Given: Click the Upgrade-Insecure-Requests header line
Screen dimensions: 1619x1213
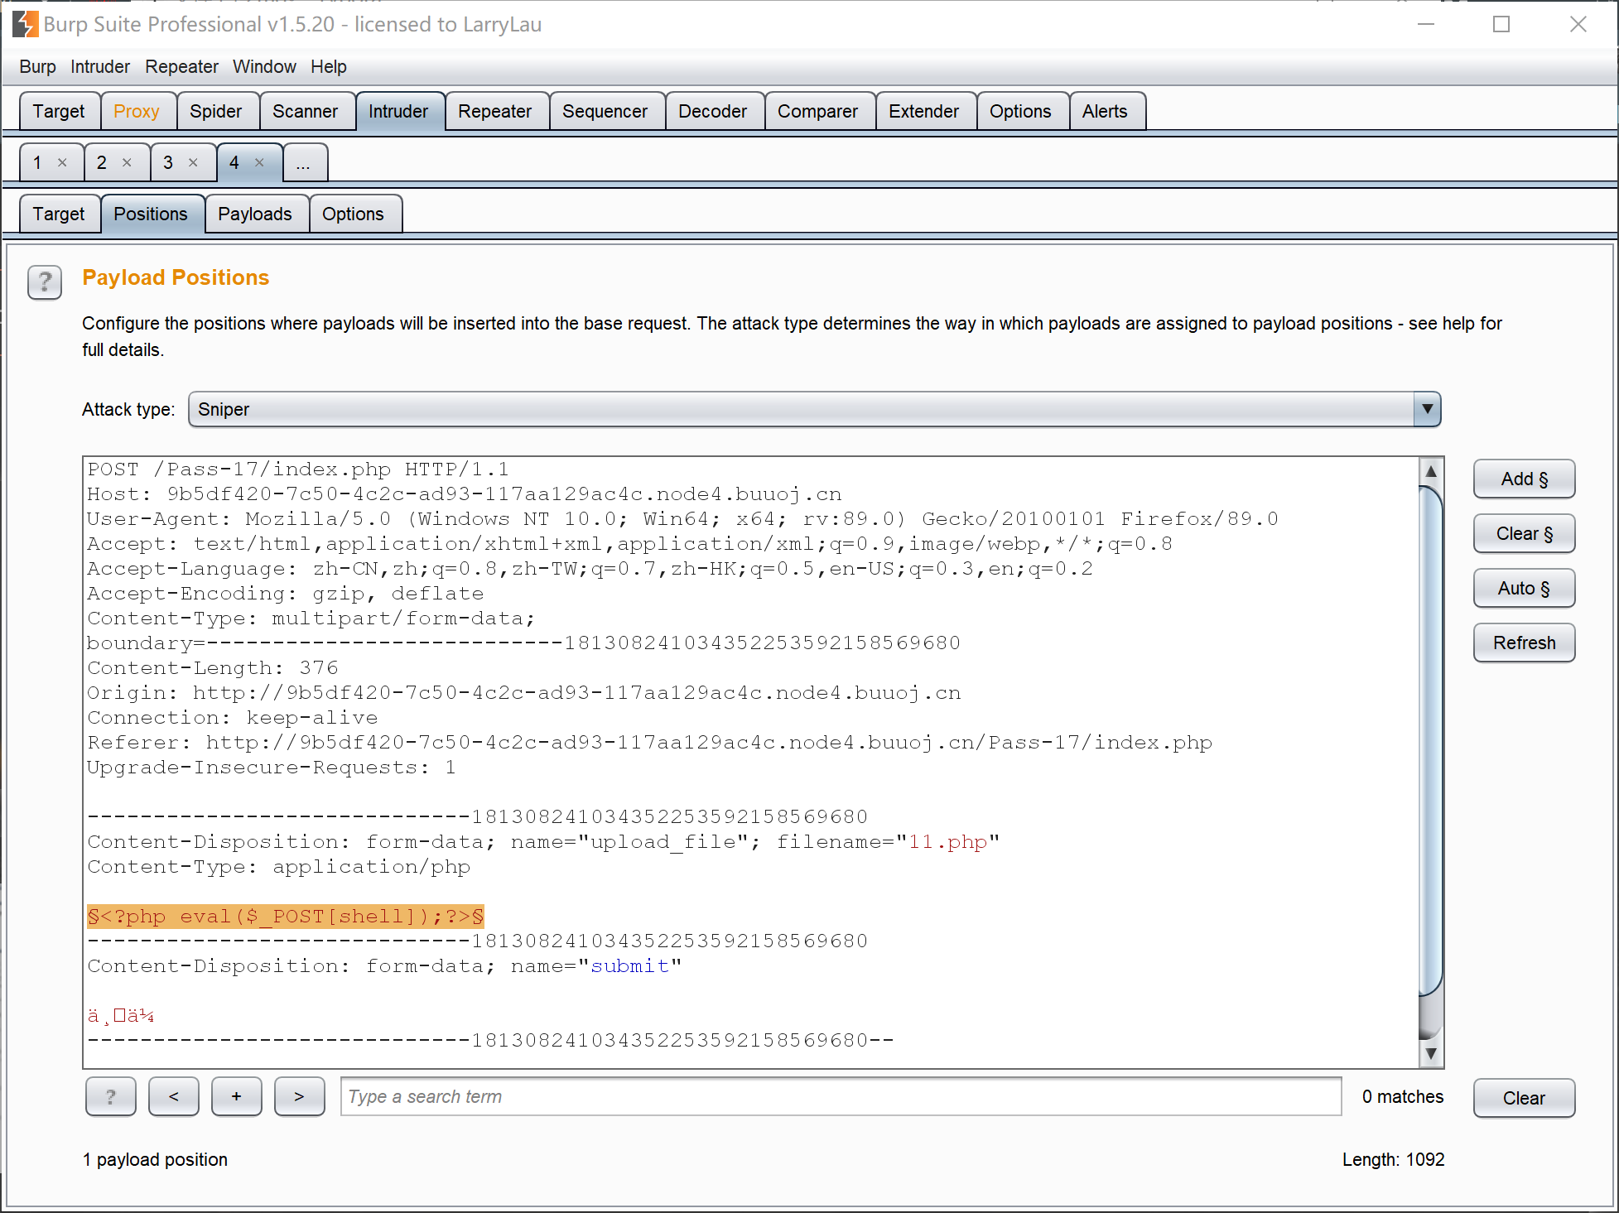Looking at the screenshot, I should [x=272, y=768].
